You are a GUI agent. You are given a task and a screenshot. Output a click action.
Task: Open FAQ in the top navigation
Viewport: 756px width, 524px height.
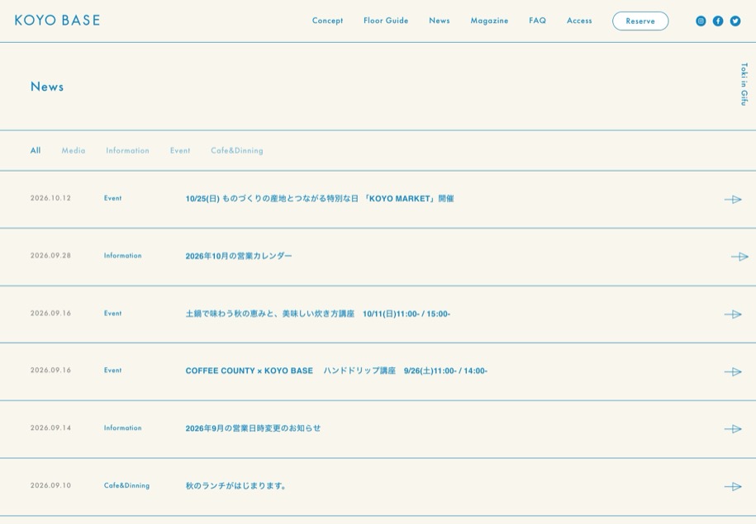pos(538,21)
